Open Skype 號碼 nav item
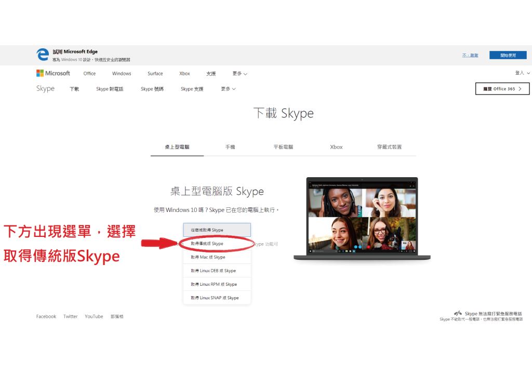Image resolution: width=532 pixels, height=372 pixels. 152,89
